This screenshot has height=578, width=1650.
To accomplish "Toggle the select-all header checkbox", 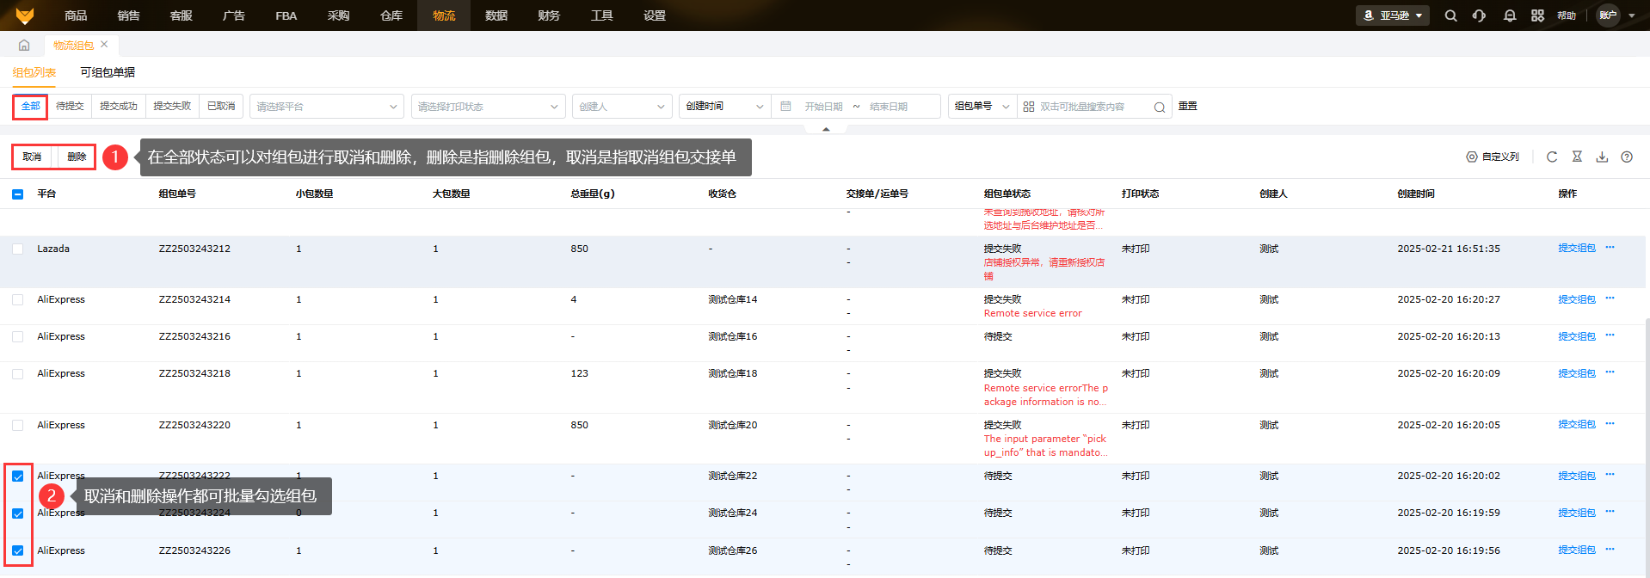I will pyautogui.click(x=18, y=194).
